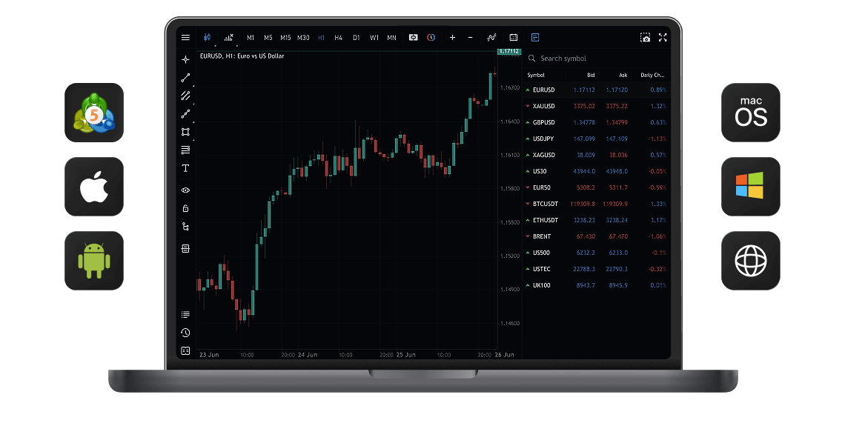The width and height of the screenshot is (845, 446).
Task: Open the main hamburger menu
Action: pos(185,37)
